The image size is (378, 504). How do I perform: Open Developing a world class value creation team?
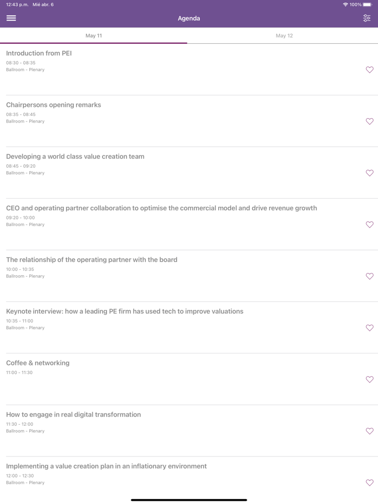tap(75, 156)
